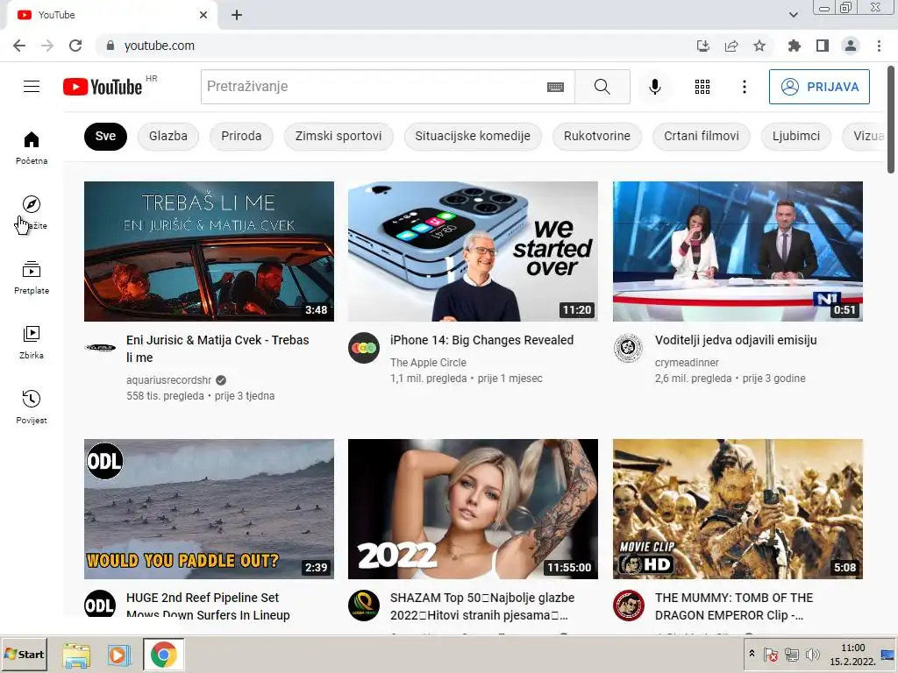Open the hamburger guide menu

(32, 87)
